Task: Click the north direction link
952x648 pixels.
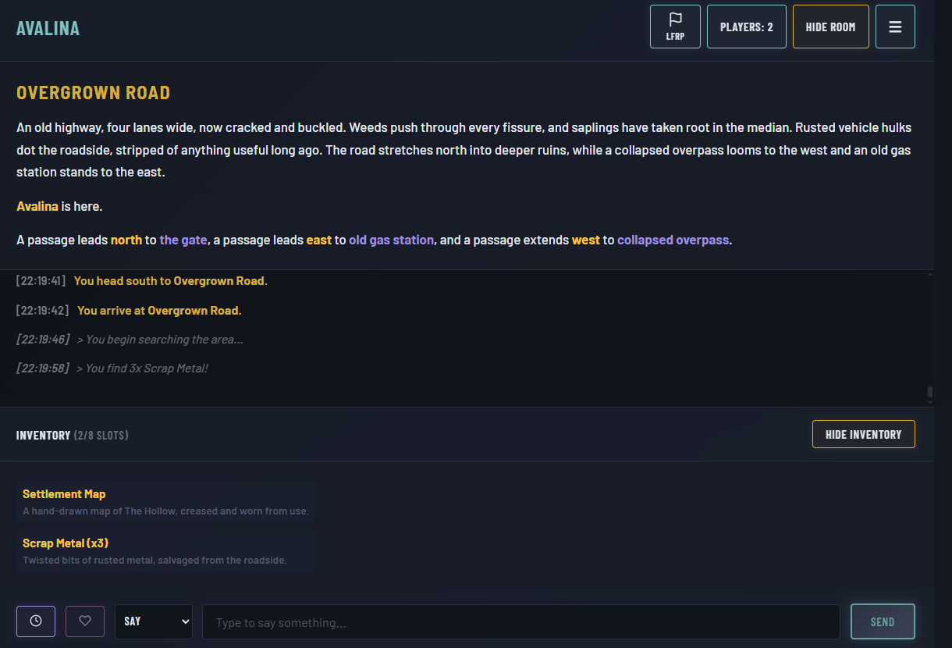Action: (126, 240)
